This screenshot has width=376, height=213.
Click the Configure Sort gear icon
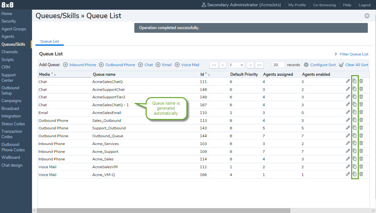pyautogui.click(x=306, y=65)
